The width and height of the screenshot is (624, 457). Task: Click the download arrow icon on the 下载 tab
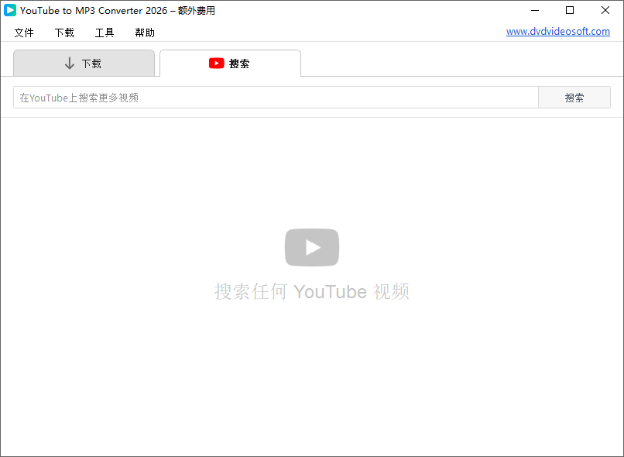70,64
